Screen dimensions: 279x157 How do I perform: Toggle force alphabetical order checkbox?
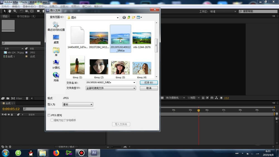[52, 120]
